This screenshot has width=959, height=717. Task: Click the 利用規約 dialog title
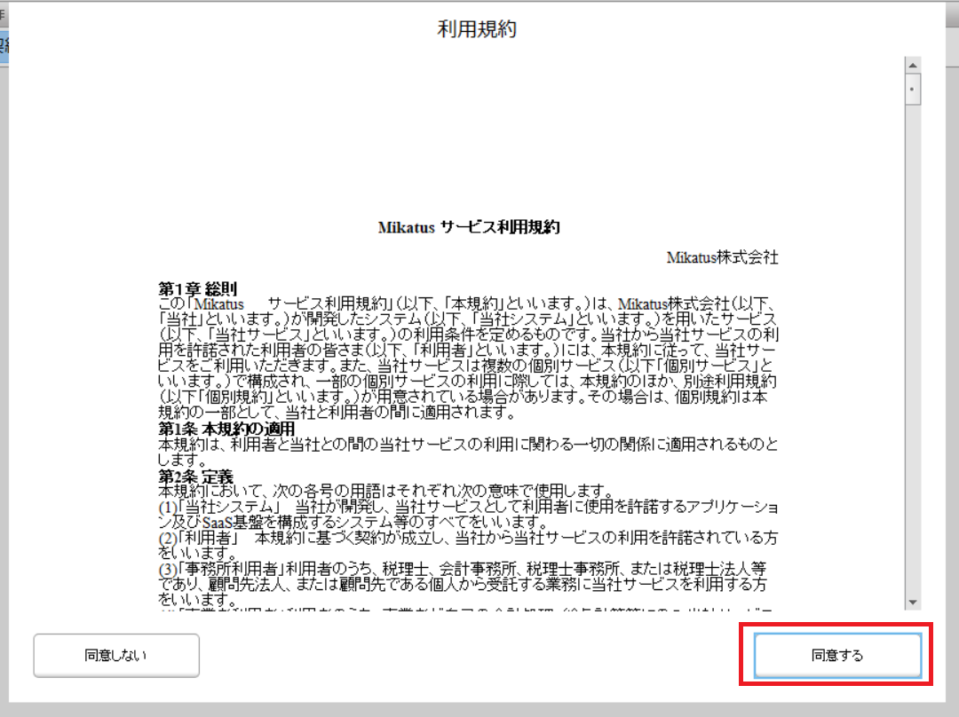(477, 28)
